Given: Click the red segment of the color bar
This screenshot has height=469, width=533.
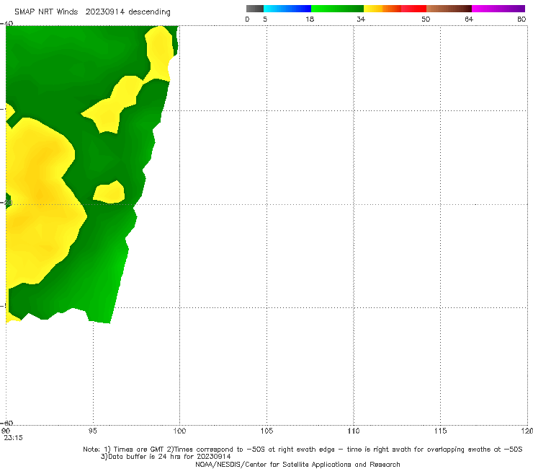Looking at the screenshot, I should point(414,9).
